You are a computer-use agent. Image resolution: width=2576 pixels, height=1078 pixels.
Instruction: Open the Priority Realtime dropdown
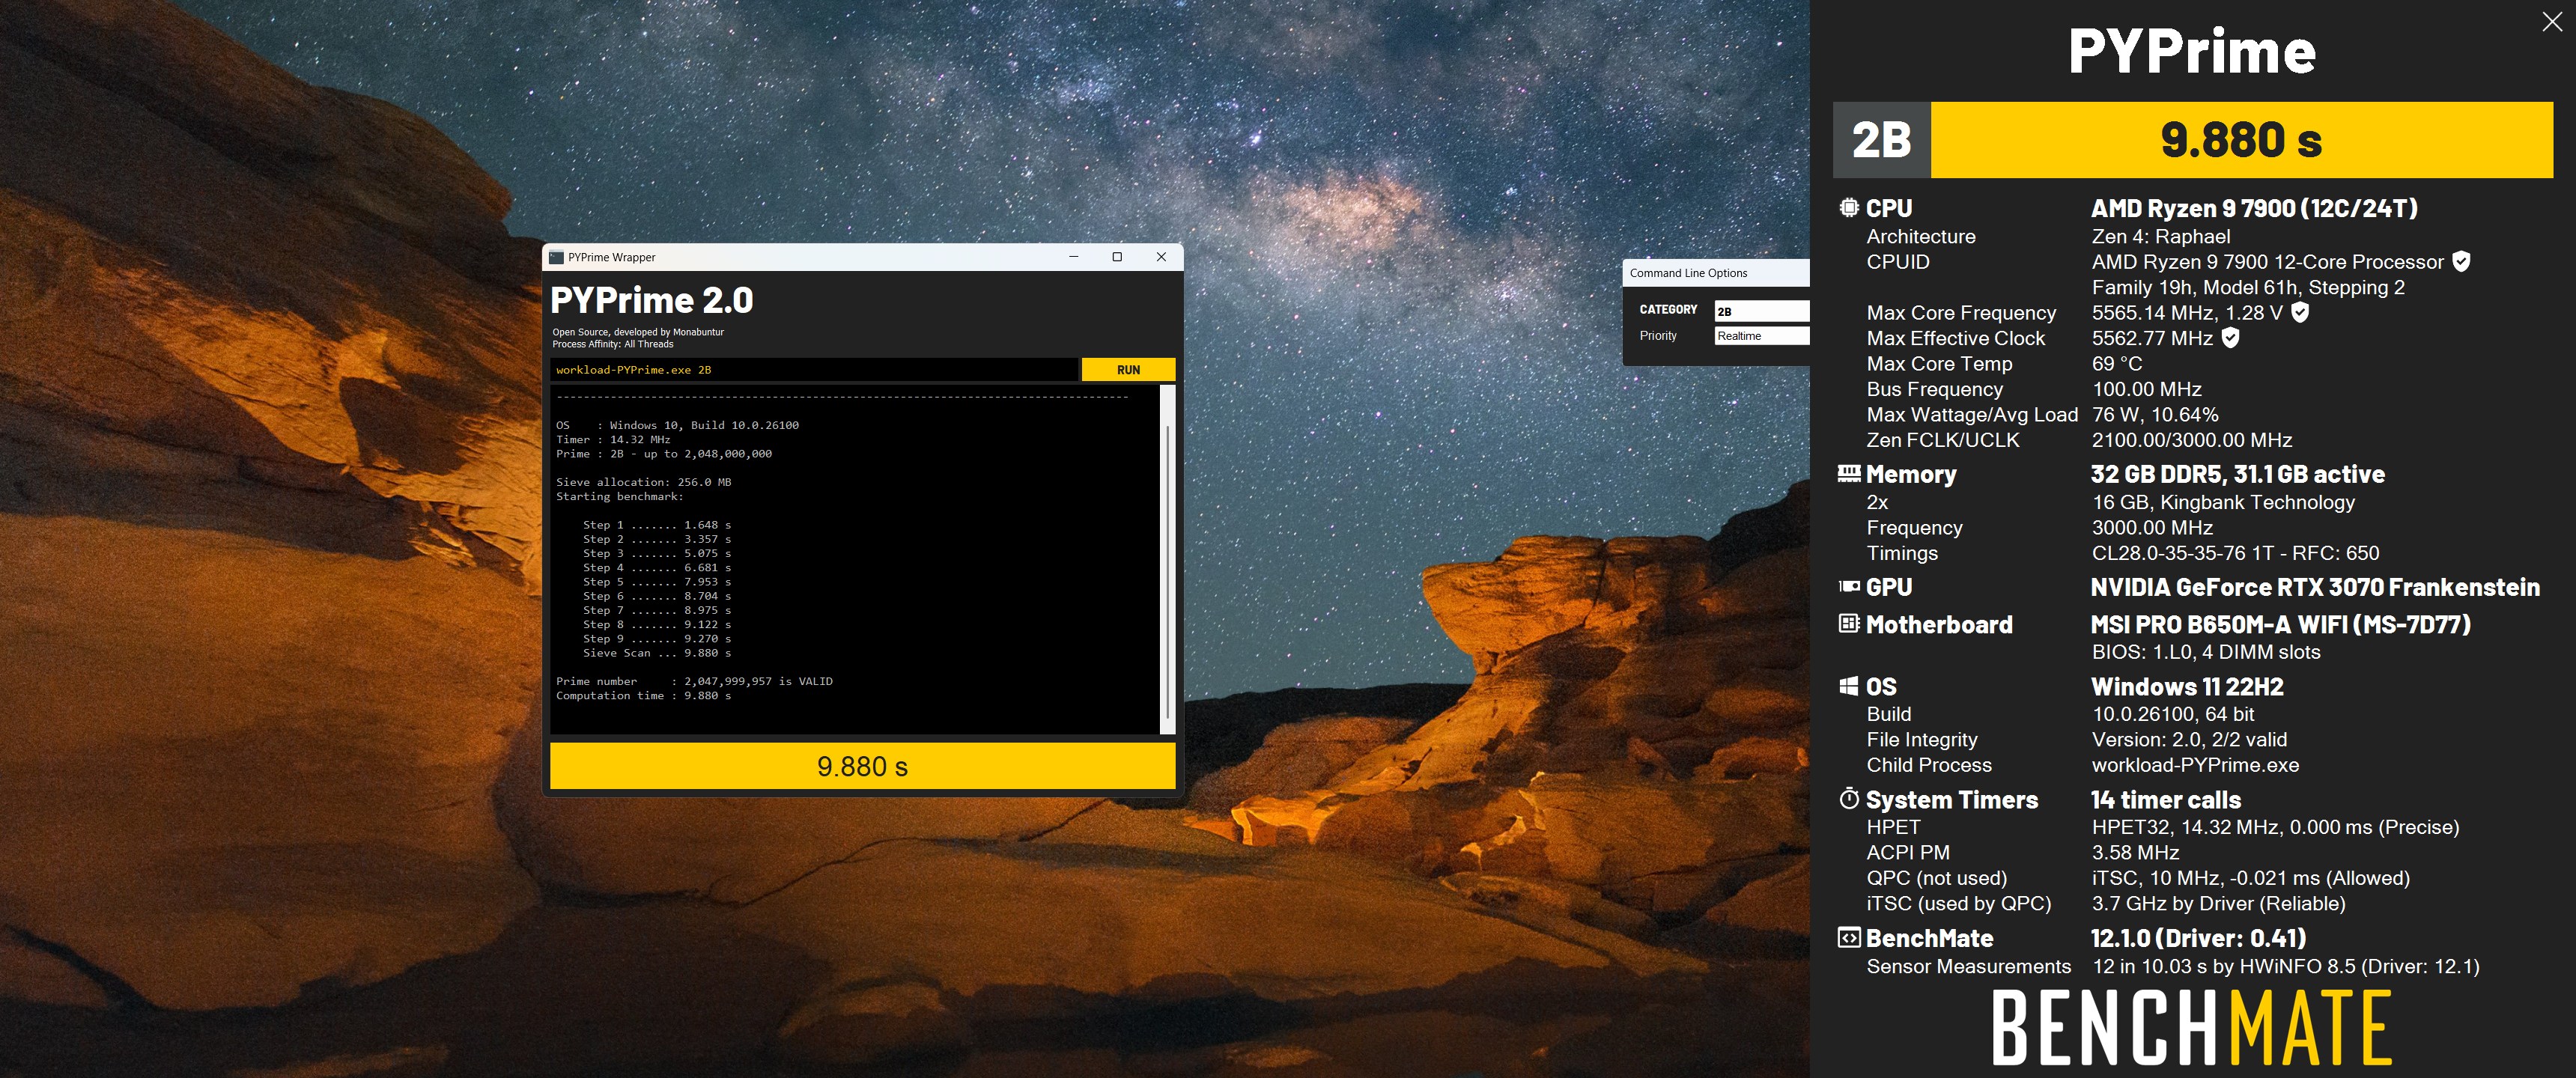click(x=1761, y=336)
